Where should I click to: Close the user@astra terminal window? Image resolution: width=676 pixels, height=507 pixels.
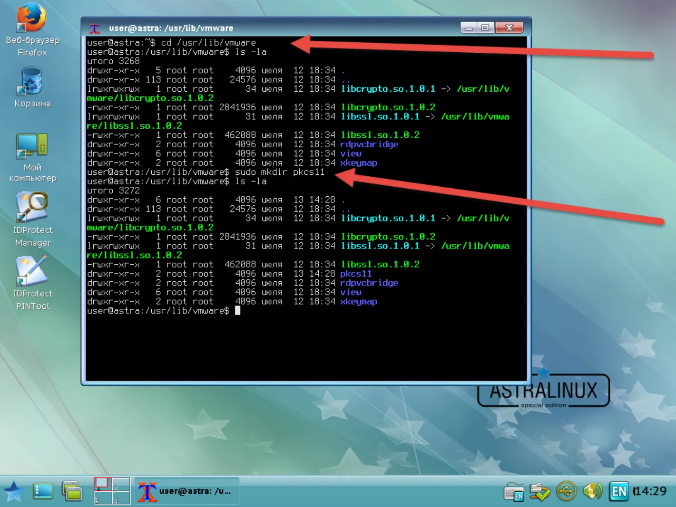pos(509,28)
